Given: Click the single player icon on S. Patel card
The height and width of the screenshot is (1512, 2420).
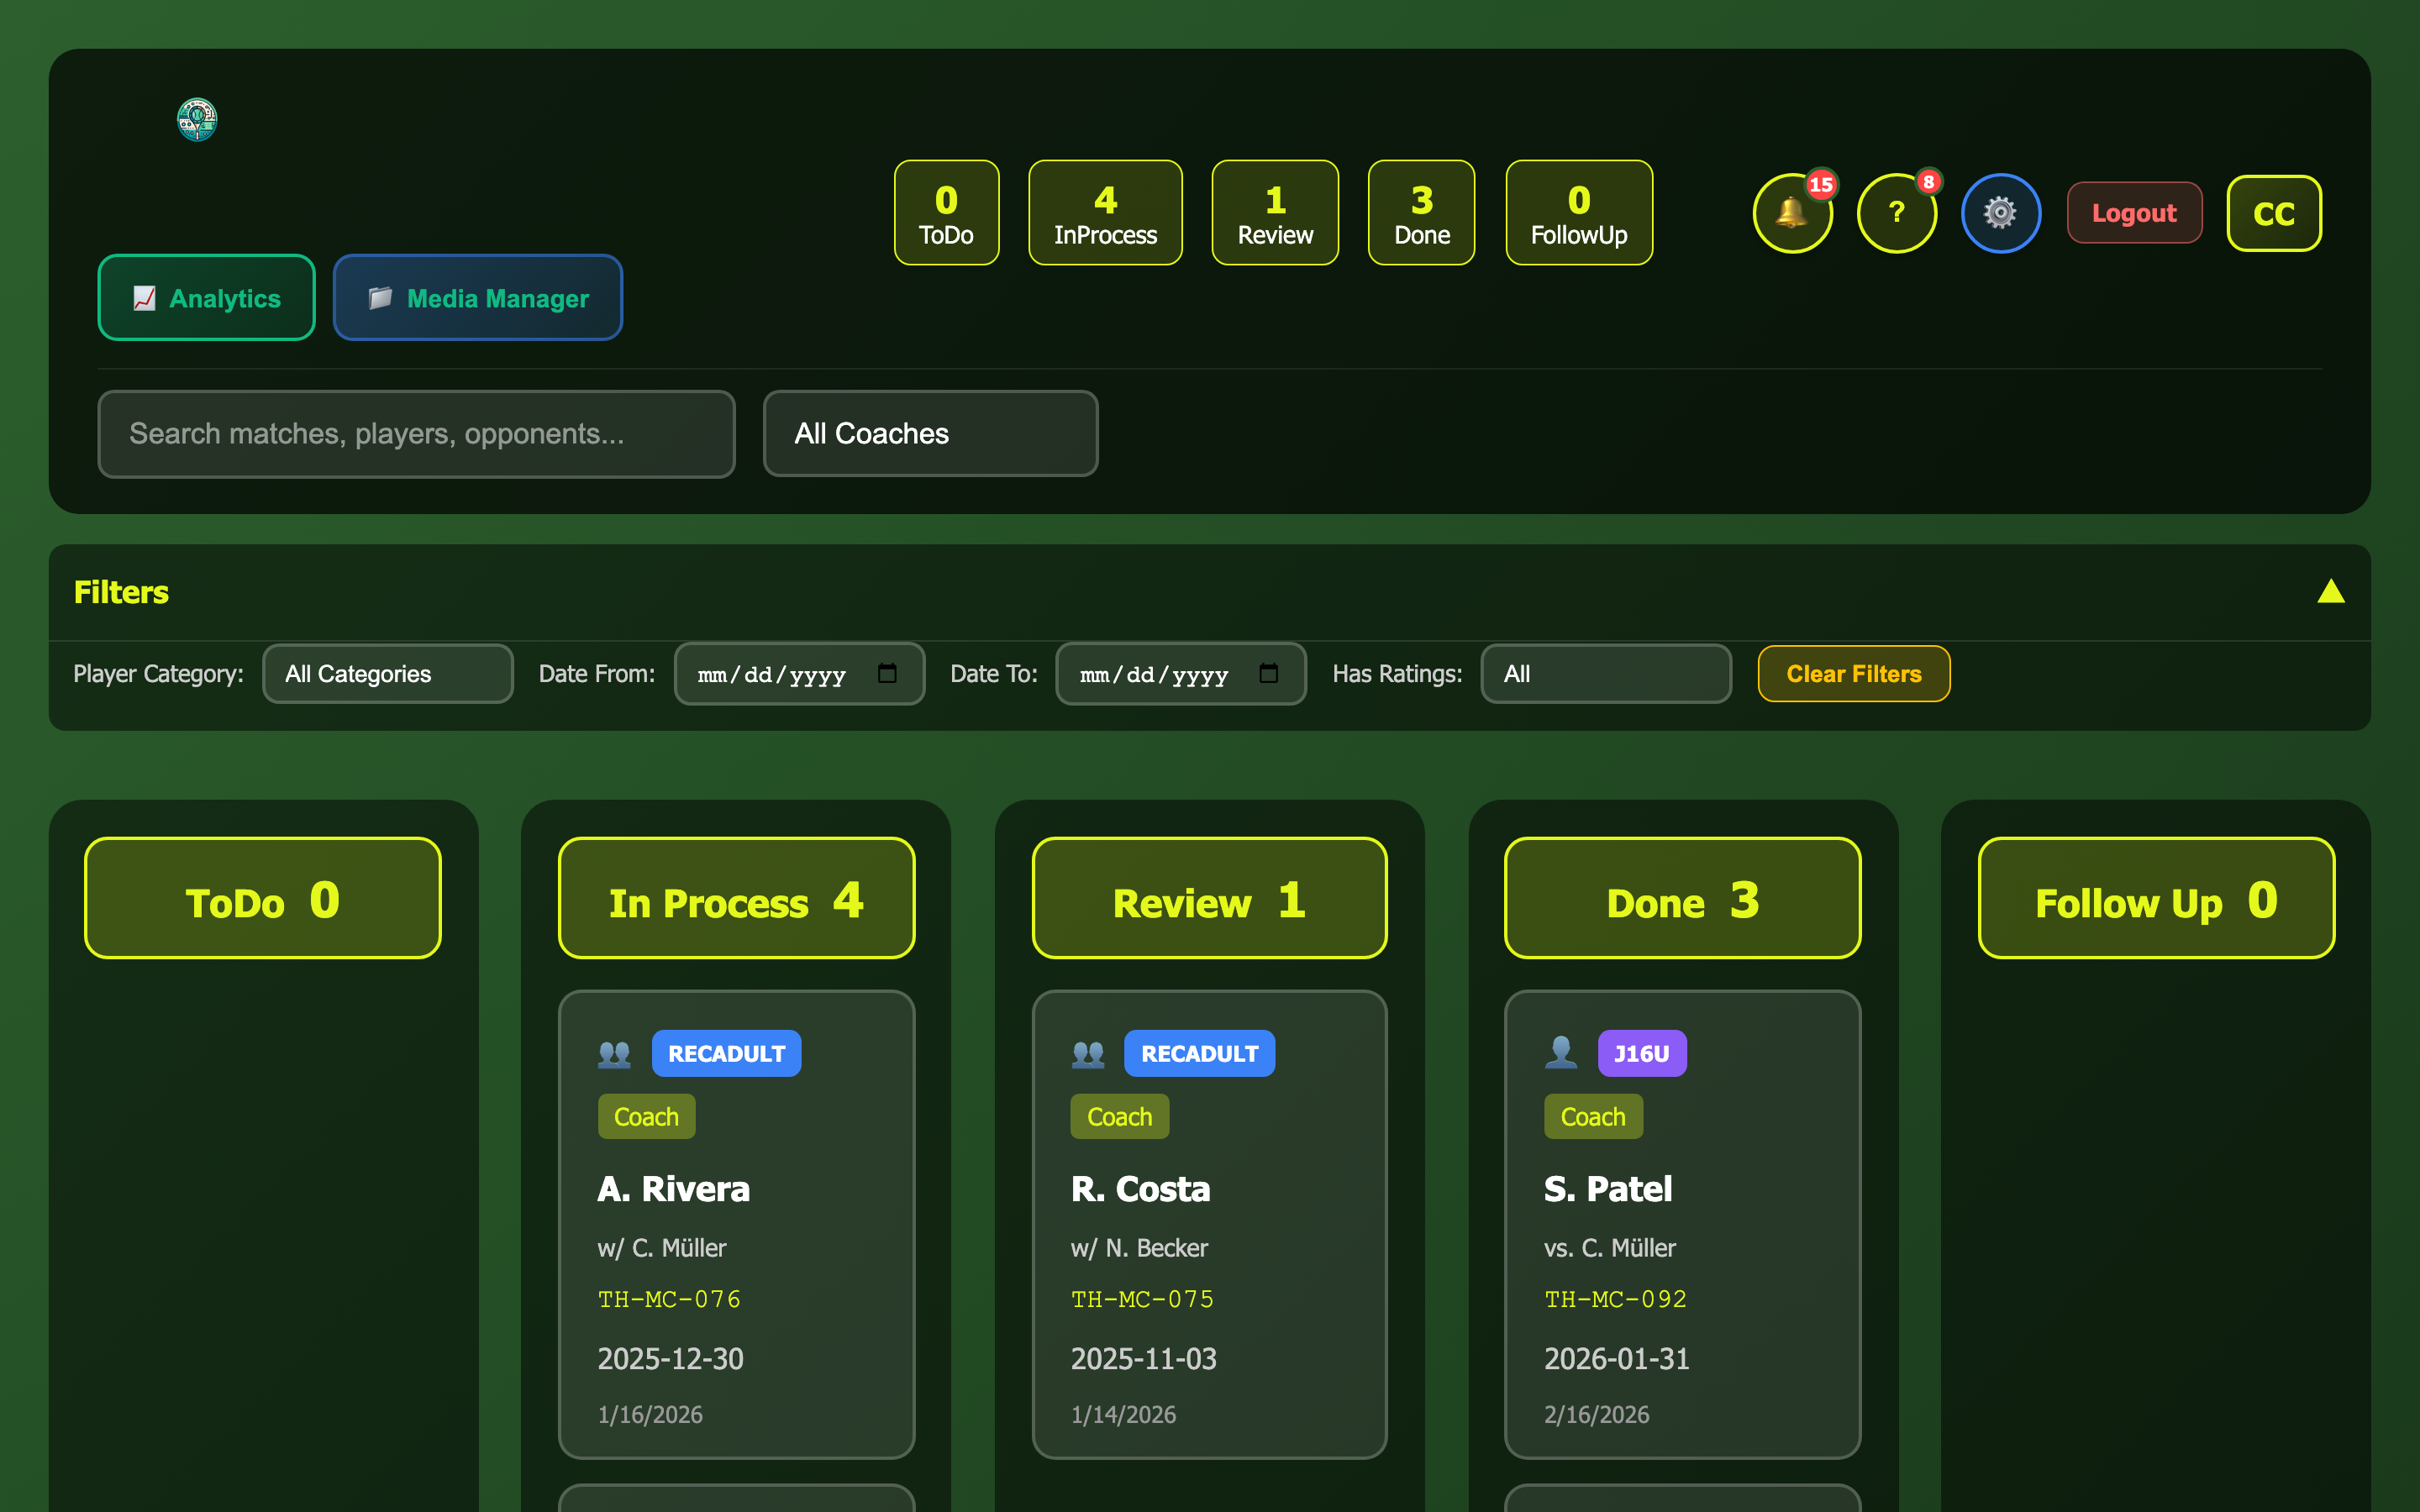Looking at the screenshot, I should [x=1562, y=1053].
